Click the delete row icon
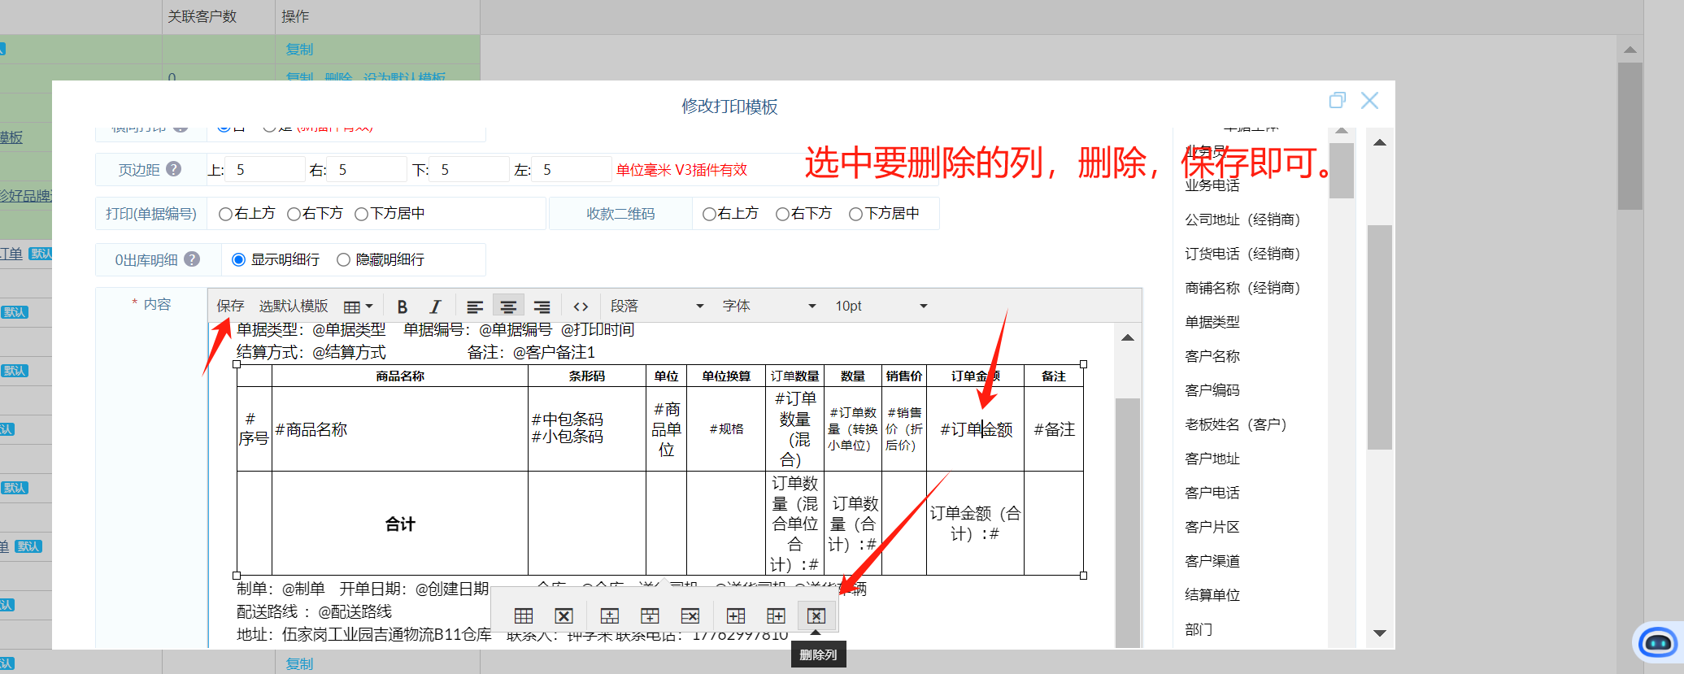1684x674 pixels. click(x=690, y=616)
